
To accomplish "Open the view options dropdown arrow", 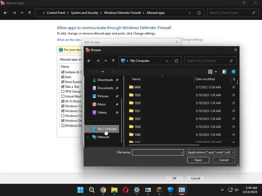I will point(216,72).
